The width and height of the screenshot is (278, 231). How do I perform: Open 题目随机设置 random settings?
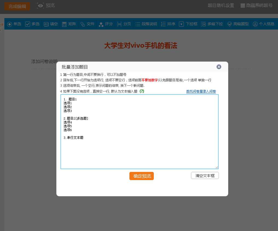(x=221, y=5)
